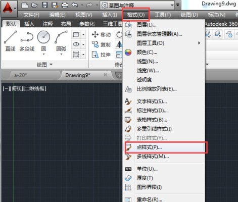Open the 绘图(D) menu
The width and height of the screenshot is (238, 202).
[x=189, y=15]
